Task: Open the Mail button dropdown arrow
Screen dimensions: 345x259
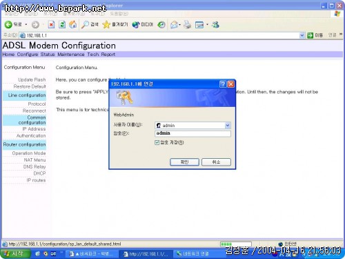Action: pos(179,24)
